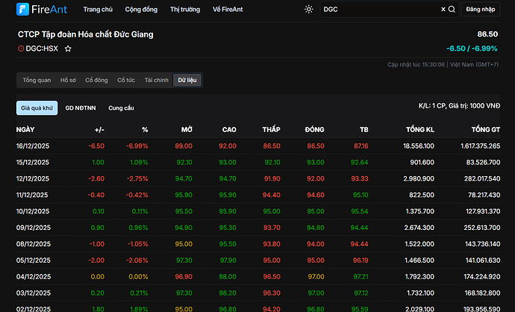Select the GD NĐTNN sub-tab

tap(80, 108)
